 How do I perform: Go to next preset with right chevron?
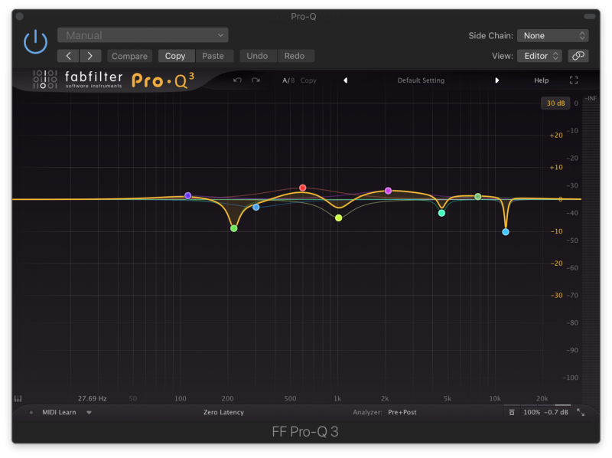coord(90,56)
